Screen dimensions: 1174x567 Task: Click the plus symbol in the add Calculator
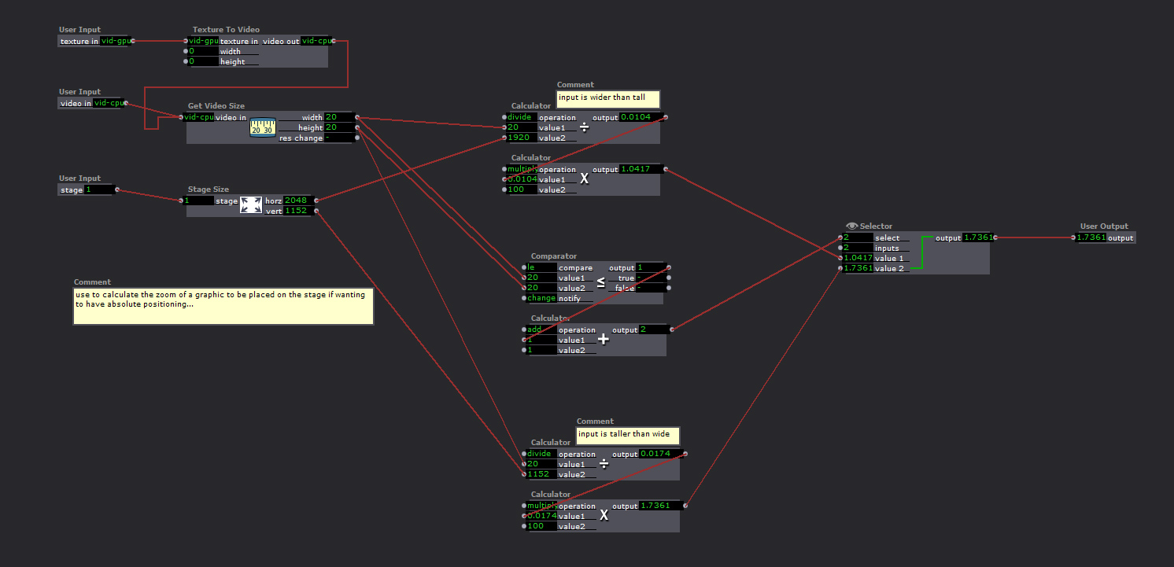coord(604,340)
